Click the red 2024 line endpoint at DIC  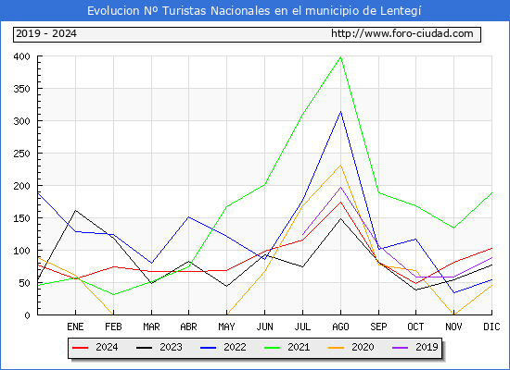point(491,248)
